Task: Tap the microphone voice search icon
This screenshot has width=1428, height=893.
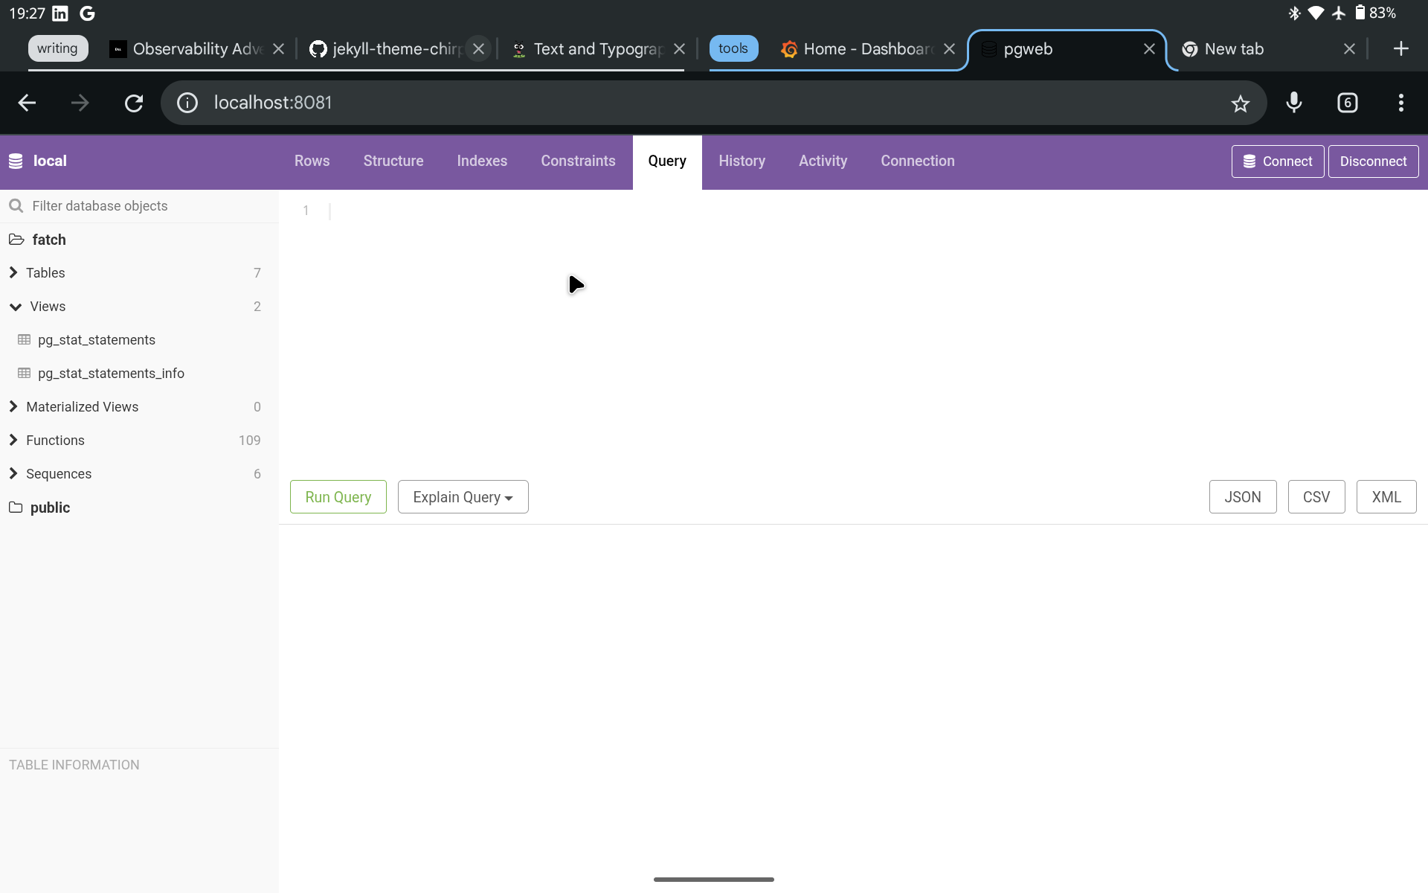Action: coord(1294,103)
